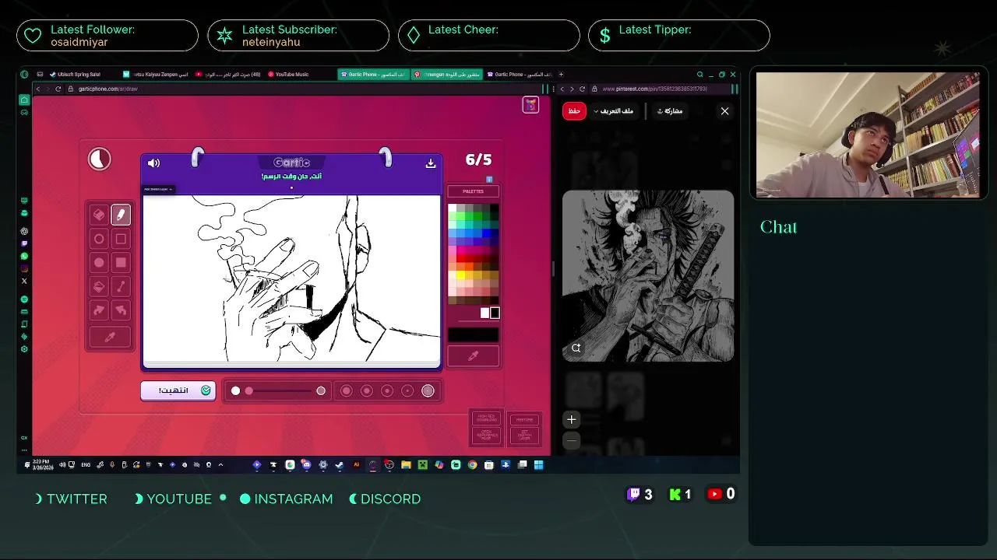Select the black secondary color box
Viewport: 997px width, 560px height.
tap(495, 313)
